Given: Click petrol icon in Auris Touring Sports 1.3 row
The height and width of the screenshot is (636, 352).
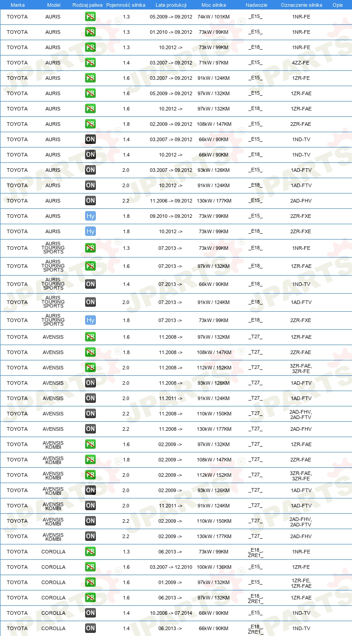Looking at the screenshot, I should click(x=90, y=248).
